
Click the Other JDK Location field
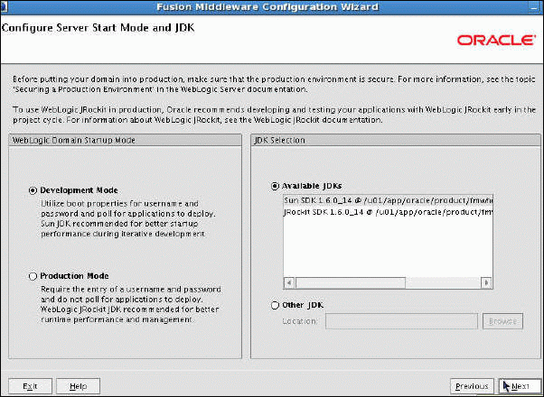click(401, 321)
